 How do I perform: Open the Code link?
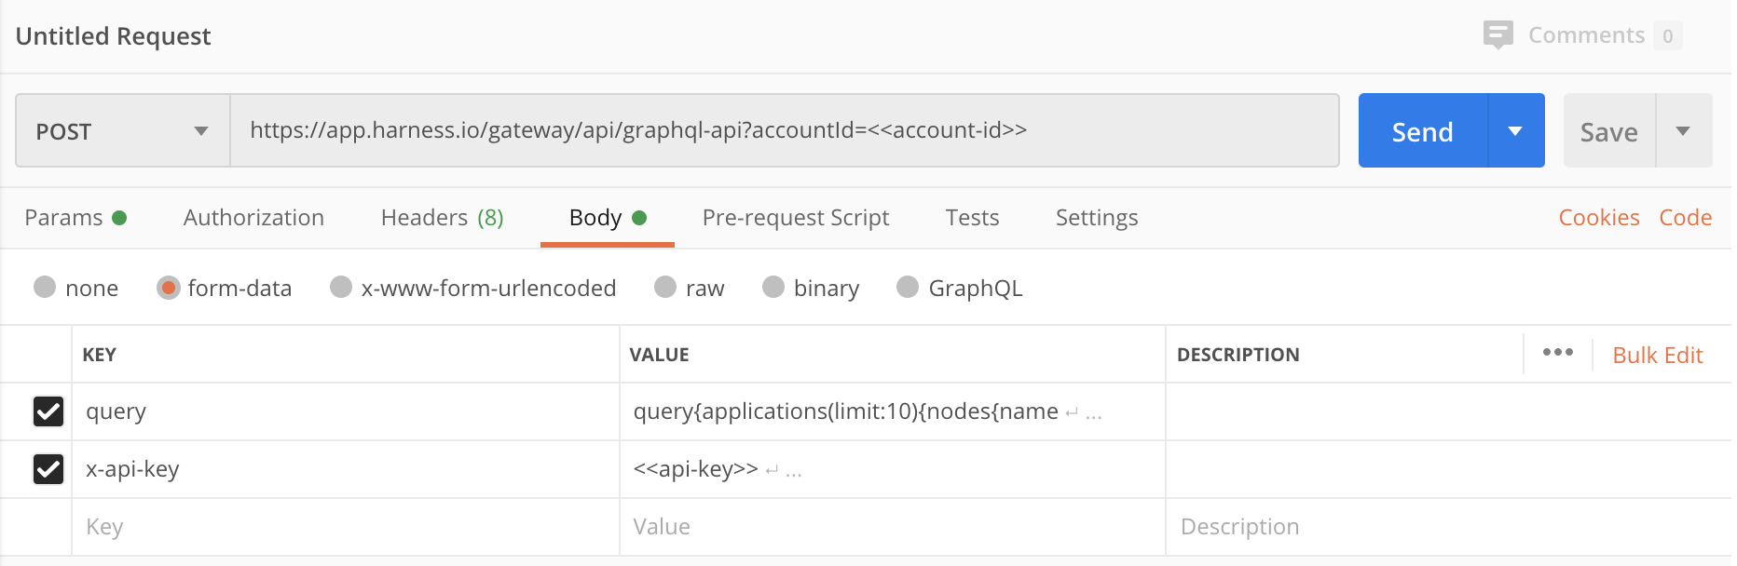pos(1686,218)
